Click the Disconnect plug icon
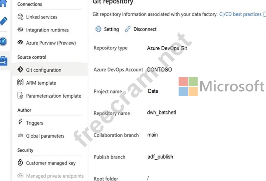This screenshot has height=181, width=266. 128,29
